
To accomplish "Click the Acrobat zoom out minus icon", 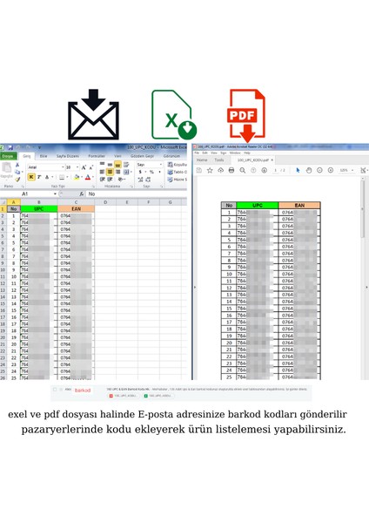I will click(319, 170).
